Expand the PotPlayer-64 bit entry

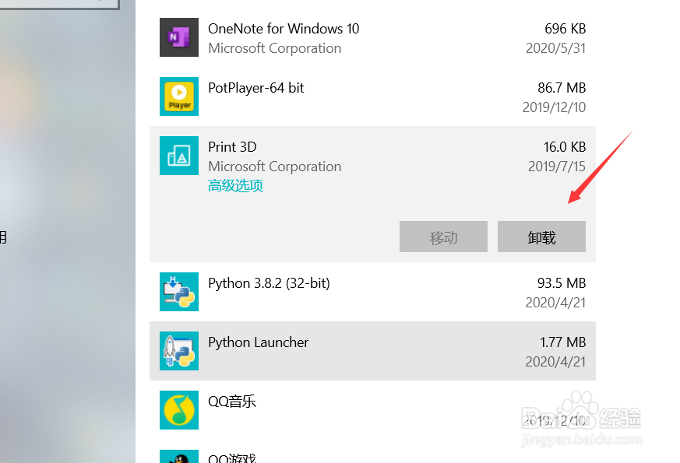[x=372, y=96]
